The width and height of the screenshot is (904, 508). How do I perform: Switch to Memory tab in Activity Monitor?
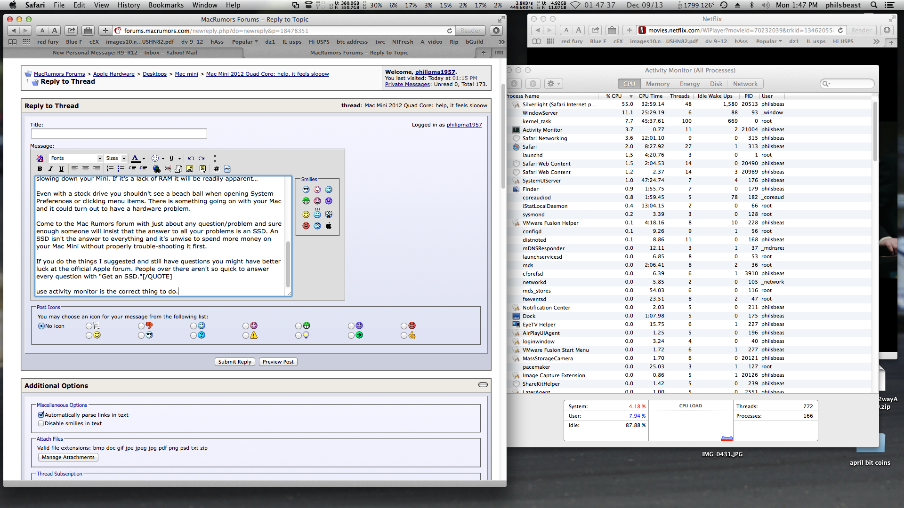pos(657,84)
